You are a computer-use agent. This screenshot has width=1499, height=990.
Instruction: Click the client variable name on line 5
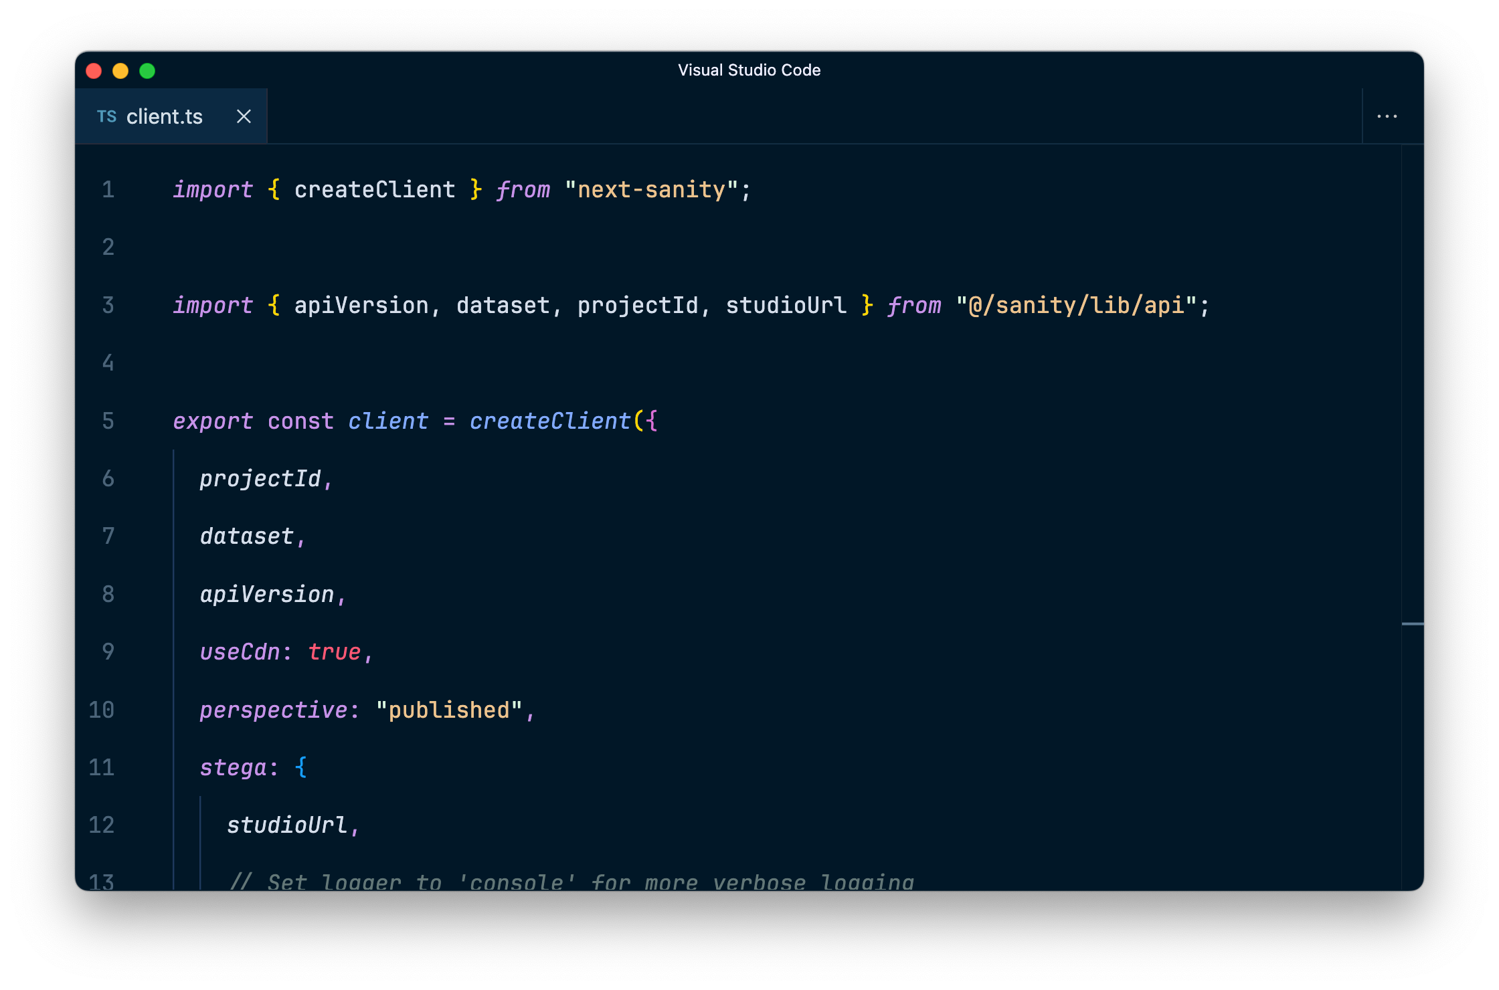[388, 421]
